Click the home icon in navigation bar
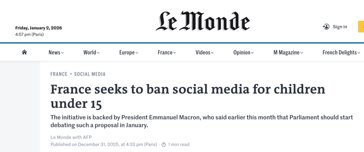Image resolution: width=364 pixels, height=152 pixels. pos(24,52)
